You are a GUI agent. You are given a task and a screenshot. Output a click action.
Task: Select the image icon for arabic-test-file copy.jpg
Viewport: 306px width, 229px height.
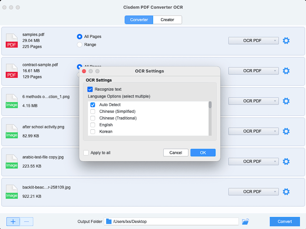(12, 161)
